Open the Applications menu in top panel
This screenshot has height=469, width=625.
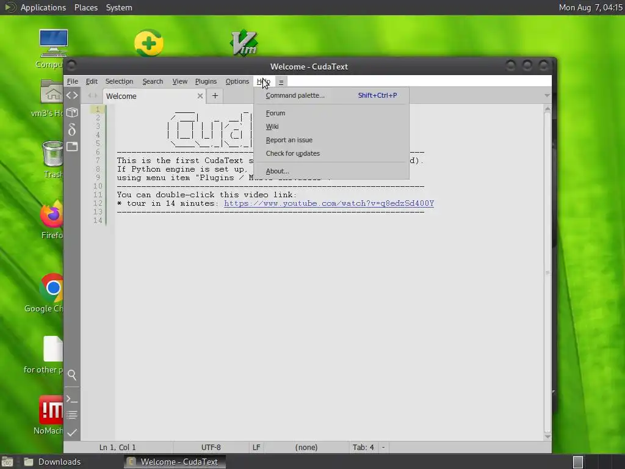tap(43, 7)
